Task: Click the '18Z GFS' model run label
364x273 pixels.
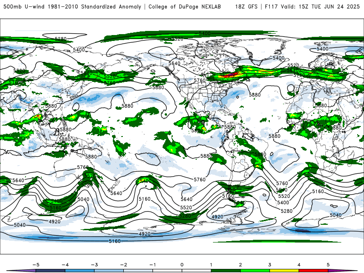Action: click(246, 6)
